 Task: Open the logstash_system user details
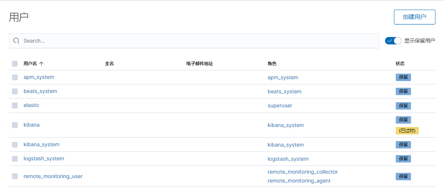tap(44, 158)
